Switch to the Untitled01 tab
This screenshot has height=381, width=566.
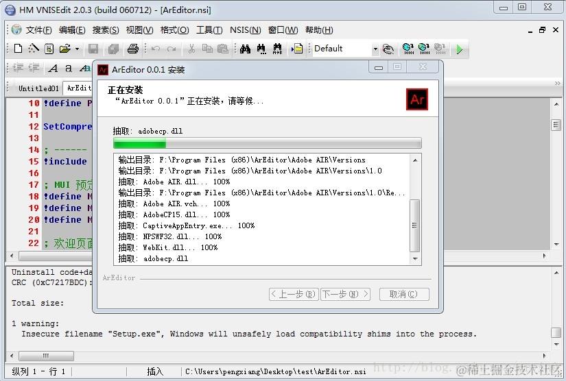click(38, 88)
